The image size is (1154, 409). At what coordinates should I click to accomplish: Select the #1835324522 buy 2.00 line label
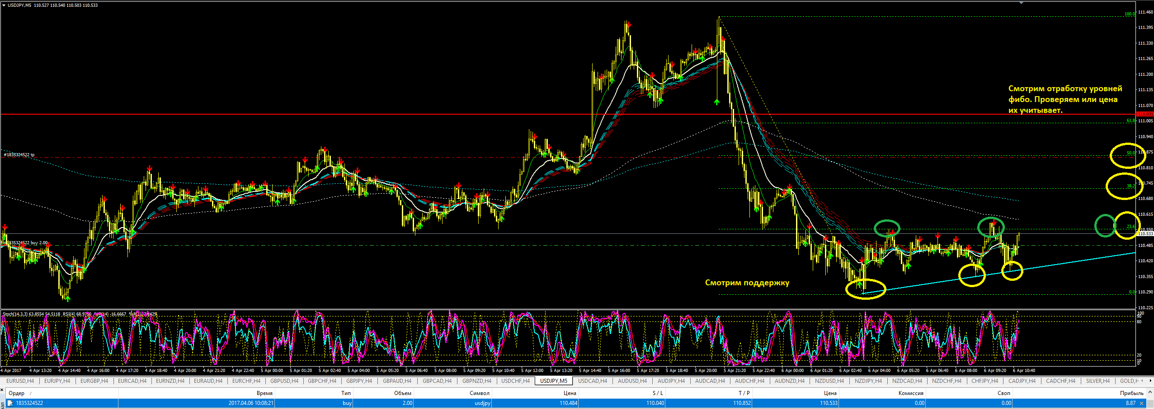pos(25,243)
